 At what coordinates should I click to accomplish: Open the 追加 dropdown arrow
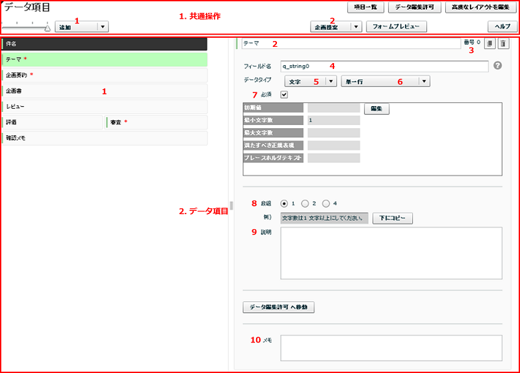[102, 27]
